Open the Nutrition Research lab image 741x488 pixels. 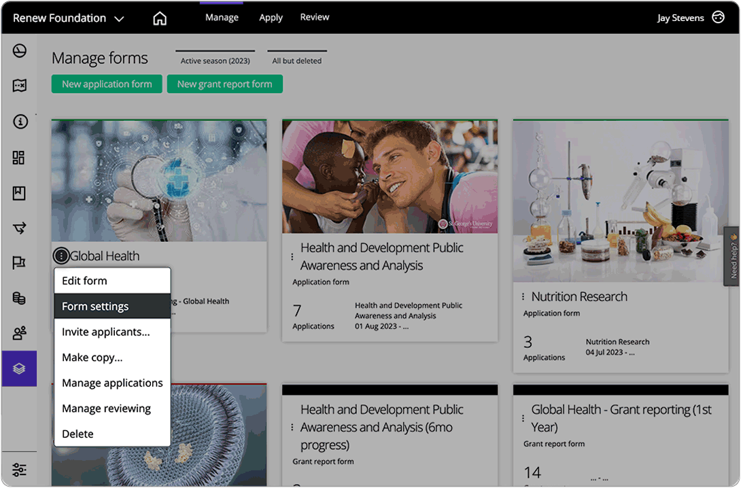click(x=621, y=201)
